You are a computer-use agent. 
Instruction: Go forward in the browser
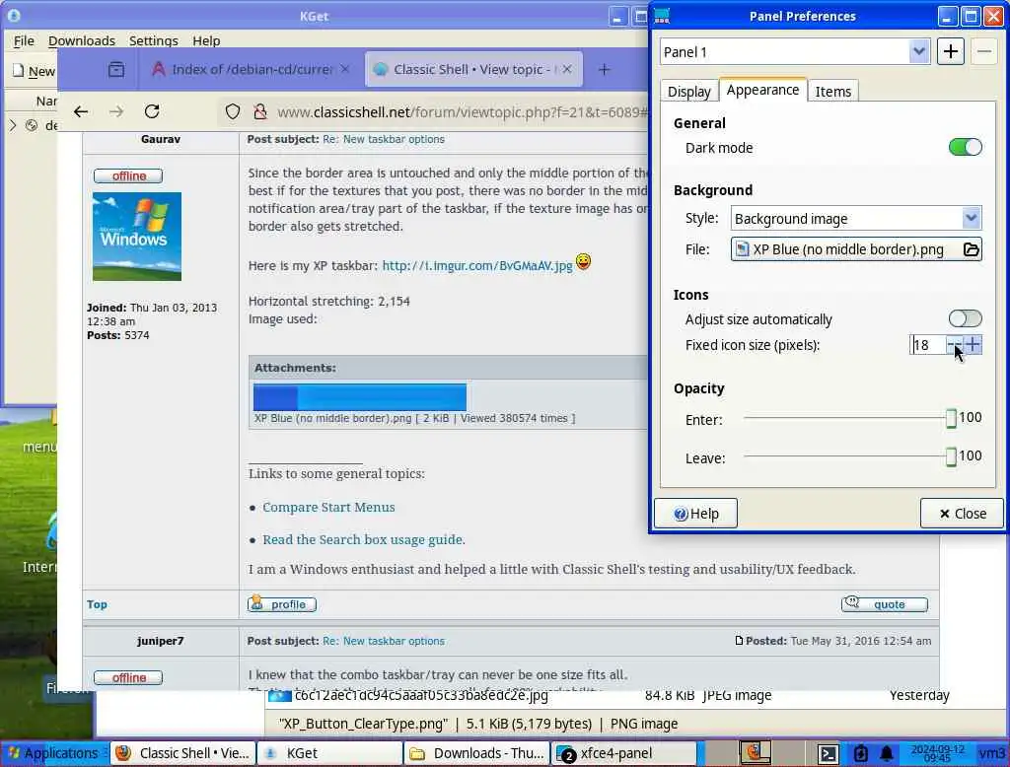pos(116,112)
